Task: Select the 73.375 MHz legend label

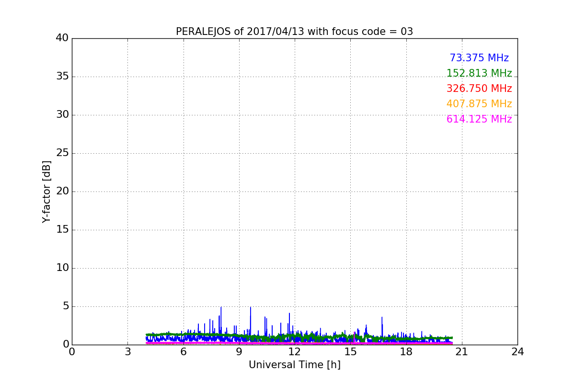Action: 479,58
